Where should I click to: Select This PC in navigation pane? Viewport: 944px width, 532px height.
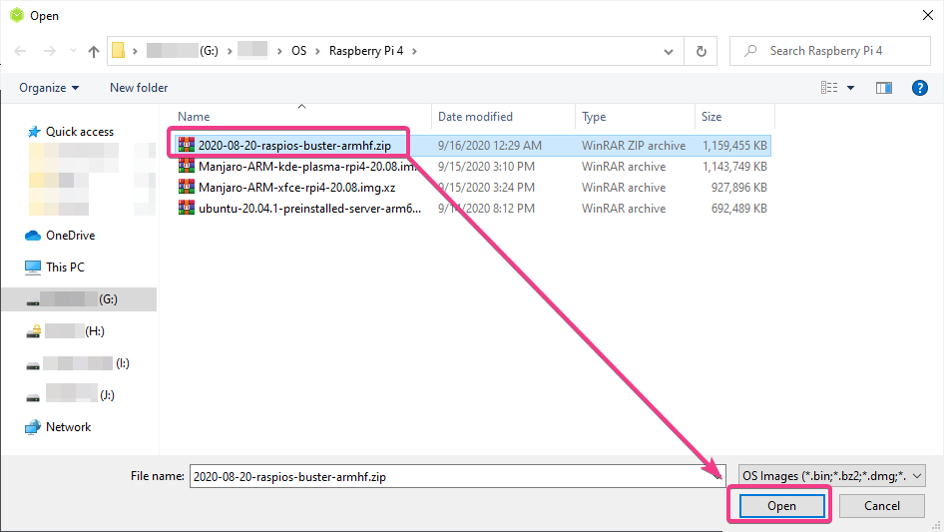pos(65,267)
